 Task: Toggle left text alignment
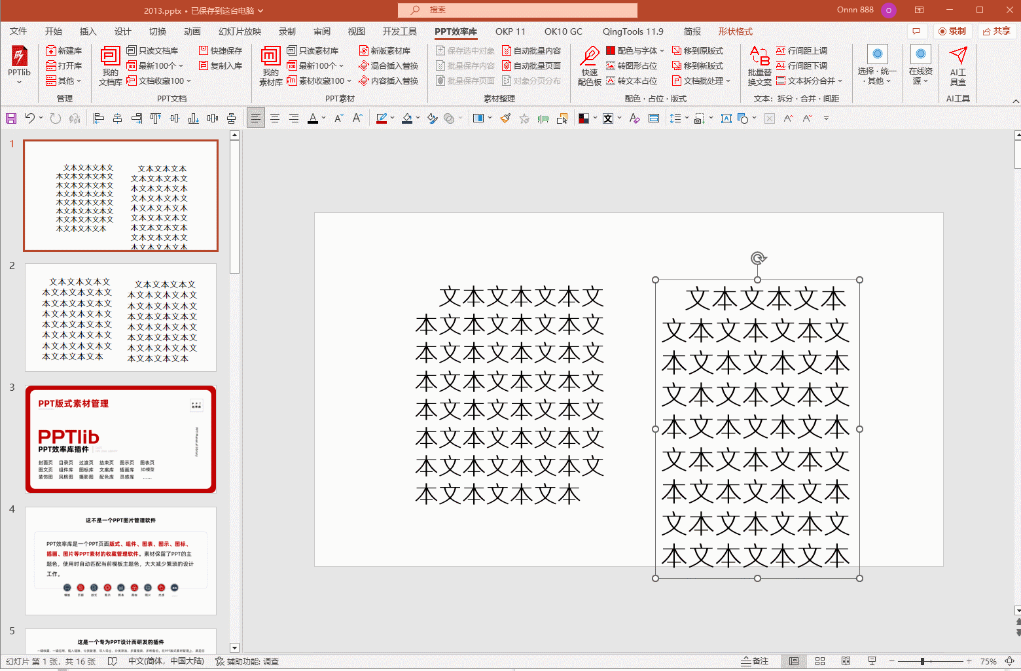pos(256,118)
